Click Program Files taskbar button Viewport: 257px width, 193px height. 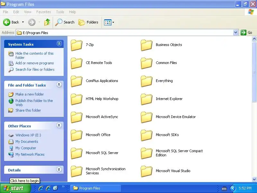point(96,188)
